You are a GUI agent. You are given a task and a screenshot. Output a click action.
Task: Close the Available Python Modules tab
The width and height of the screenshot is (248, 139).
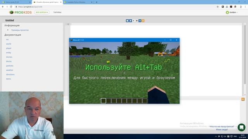91,2
